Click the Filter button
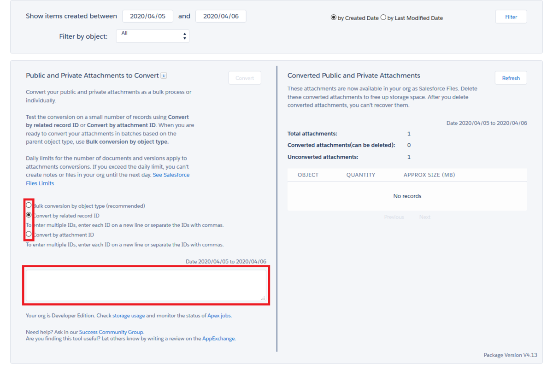 pos(511,17)
